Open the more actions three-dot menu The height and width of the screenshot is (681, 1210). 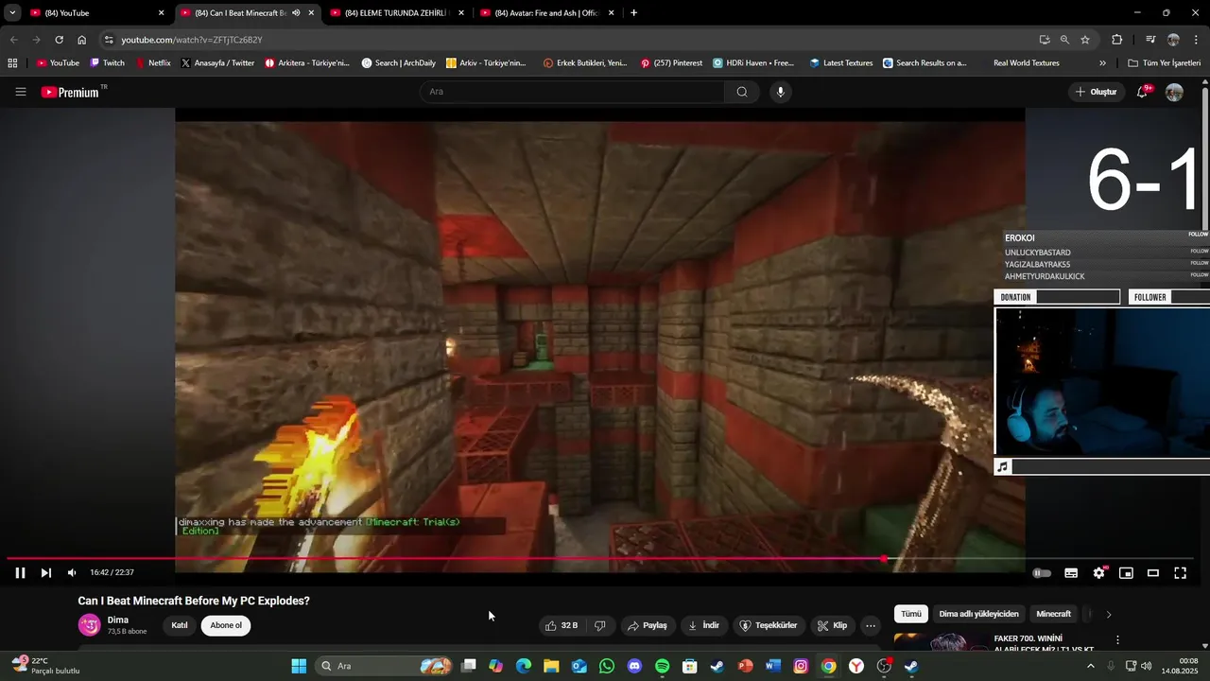point(871,625)
